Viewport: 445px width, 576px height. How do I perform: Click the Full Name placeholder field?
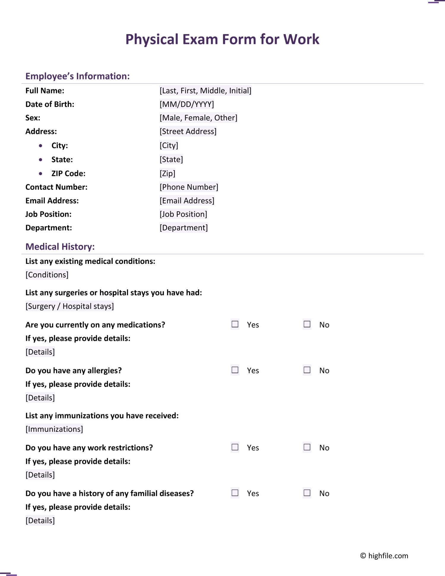click(205, 91)
